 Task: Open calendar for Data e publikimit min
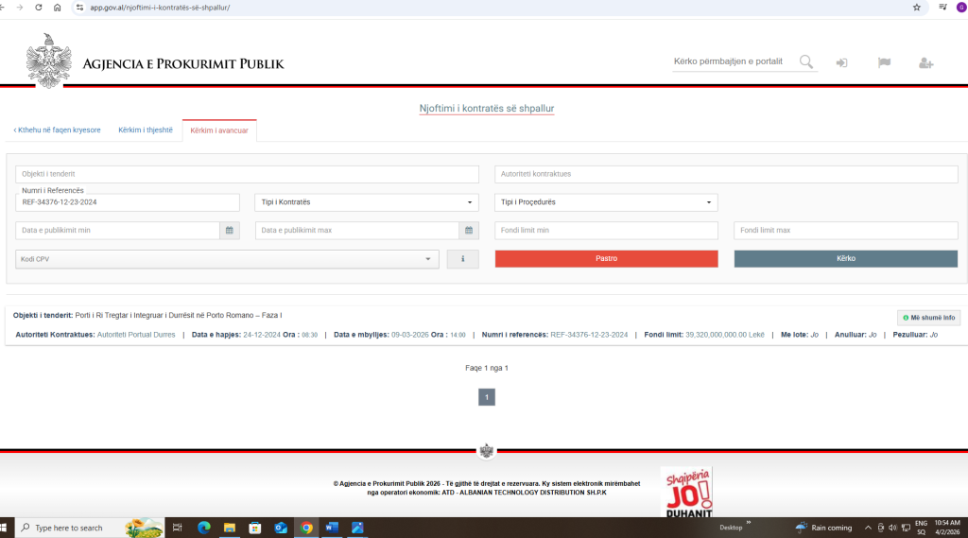(x=230, y=231)
